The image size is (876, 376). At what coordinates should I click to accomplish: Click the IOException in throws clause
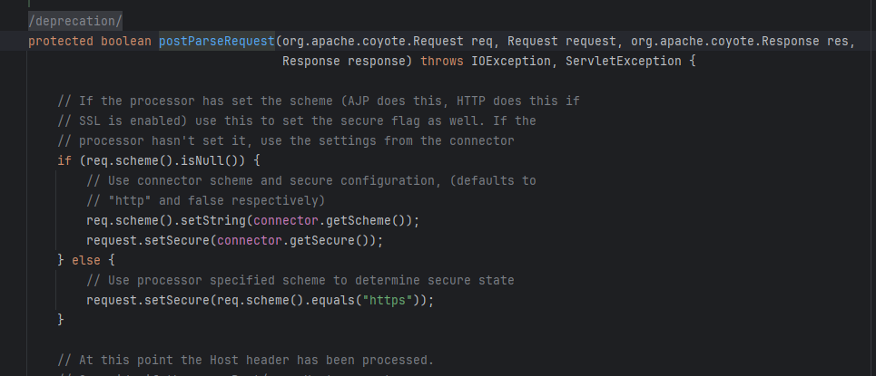point(511,61)
